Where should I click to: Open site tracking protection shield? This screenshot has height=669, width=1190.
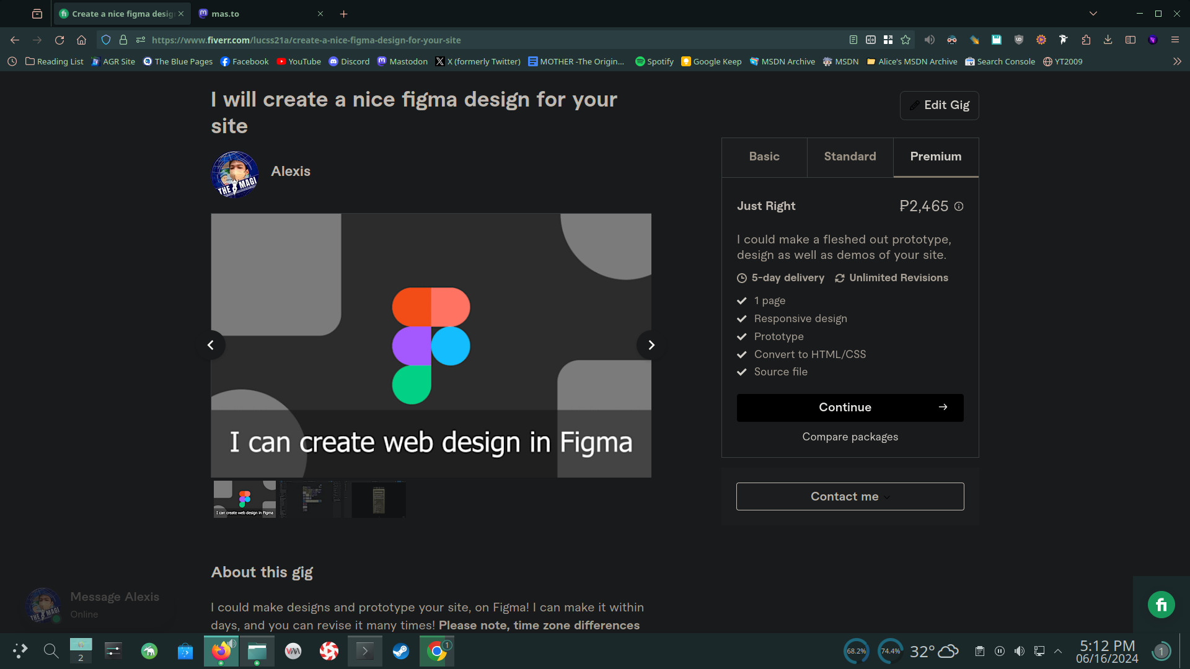pyautogui.click(x=106, y=40)
